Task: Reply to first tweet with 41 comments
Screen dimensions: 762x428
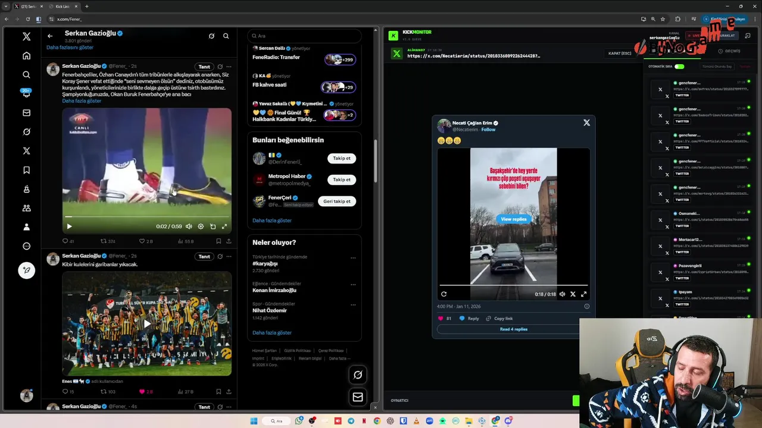Action: coord(68,241)
